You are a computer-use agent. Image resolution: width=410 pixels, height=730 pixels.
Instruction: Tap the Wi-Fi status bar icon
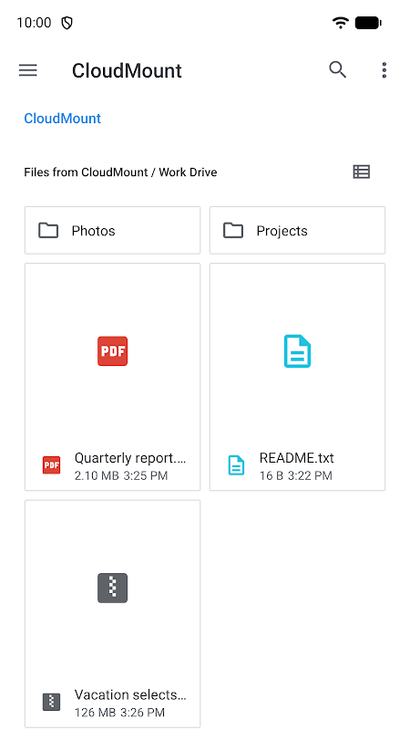pyautogui.click(x=341, y=22)
